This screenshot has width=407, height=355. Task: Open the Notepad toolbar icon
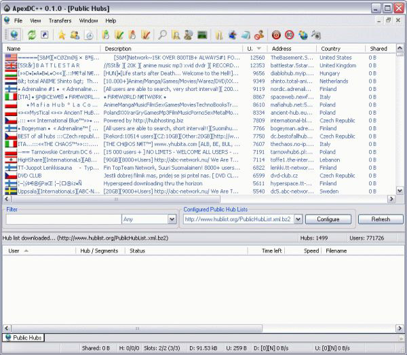(246, 35)
